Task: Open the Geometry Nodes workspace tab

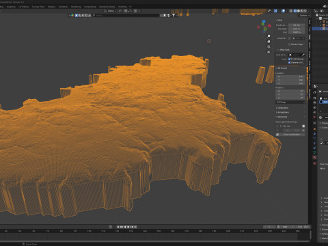Action: tap(107, 7)
